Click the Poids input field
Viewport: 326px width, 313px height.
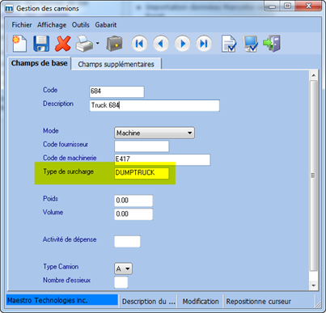tap(133, 201)
